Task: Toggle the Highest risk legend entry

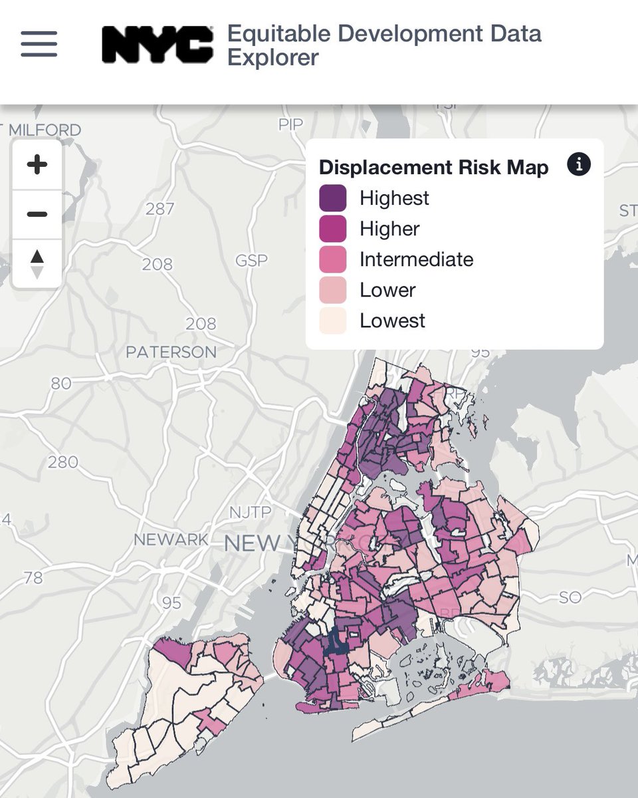Action: coord(395,198)
